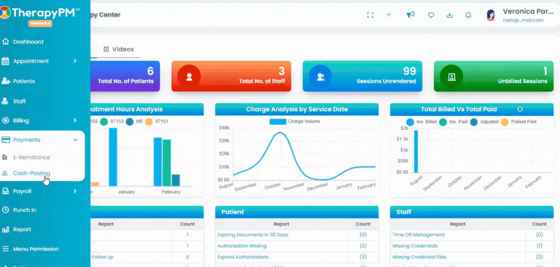The image size is (560, 267).
Task: Toggle the Patient Paid legend series
Action: tap(519, 122)
